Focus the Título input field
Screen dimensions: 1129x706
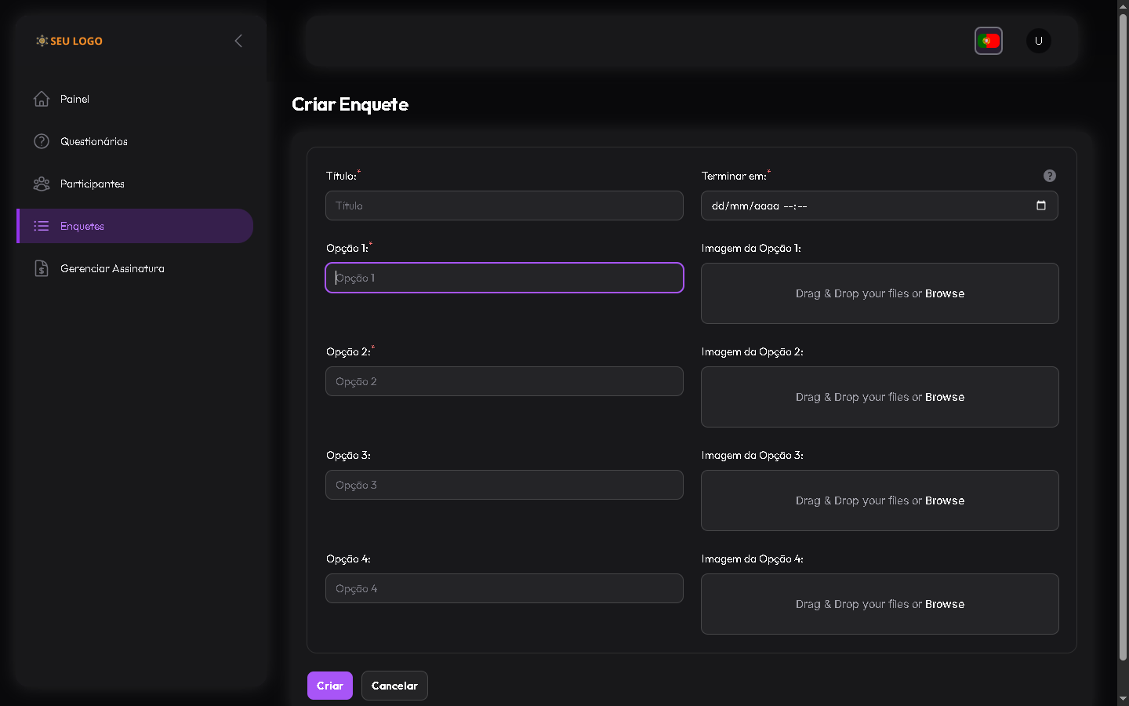point(504,206)
